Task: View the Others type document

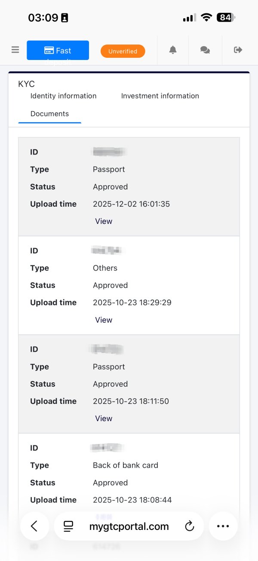Action: [104, 320]
